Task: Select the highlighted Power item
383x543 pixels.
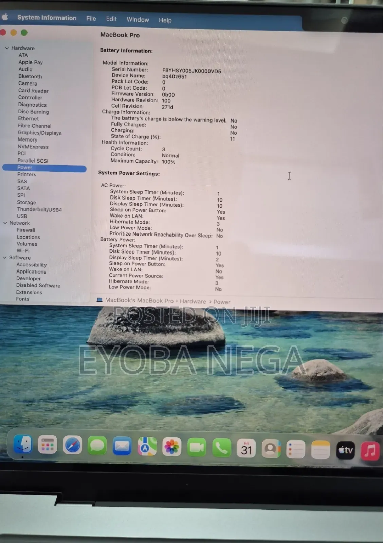Action: pos(44,168)
